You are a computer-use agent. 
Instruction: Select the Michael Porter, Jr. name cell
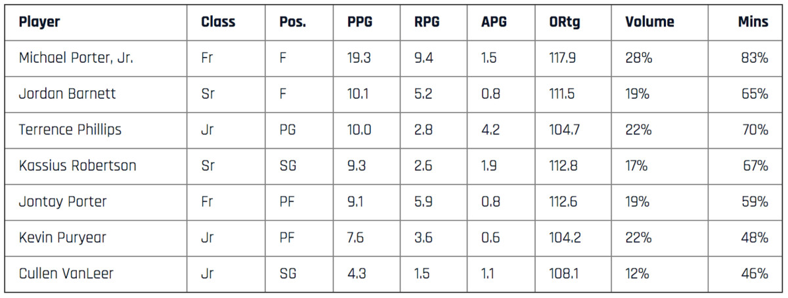click(76, 58)
